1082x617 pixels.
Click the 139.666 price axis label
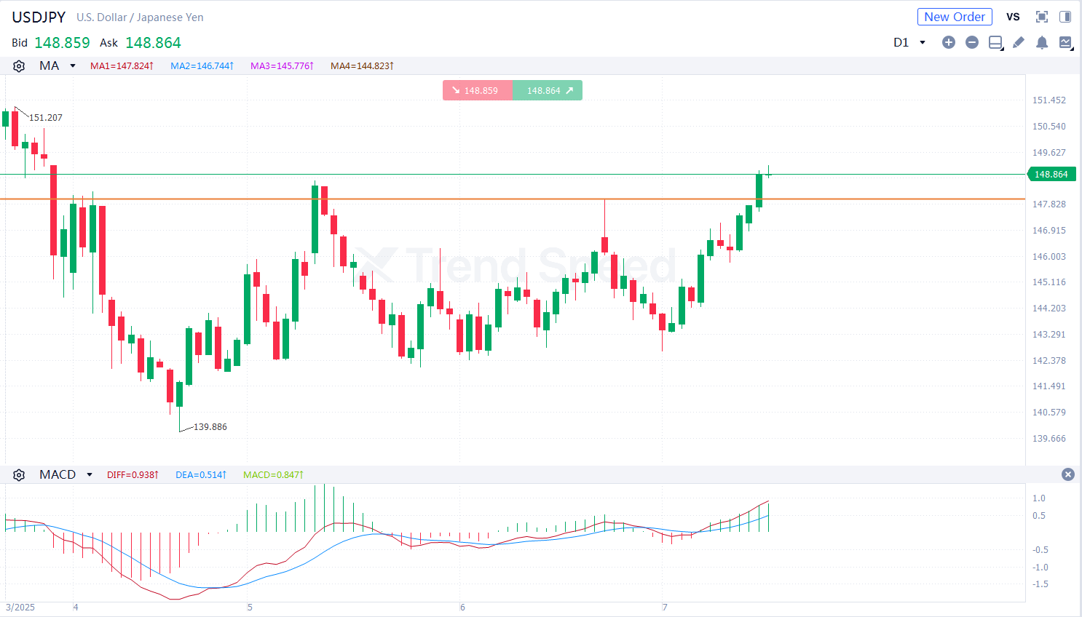point(1049,439)
